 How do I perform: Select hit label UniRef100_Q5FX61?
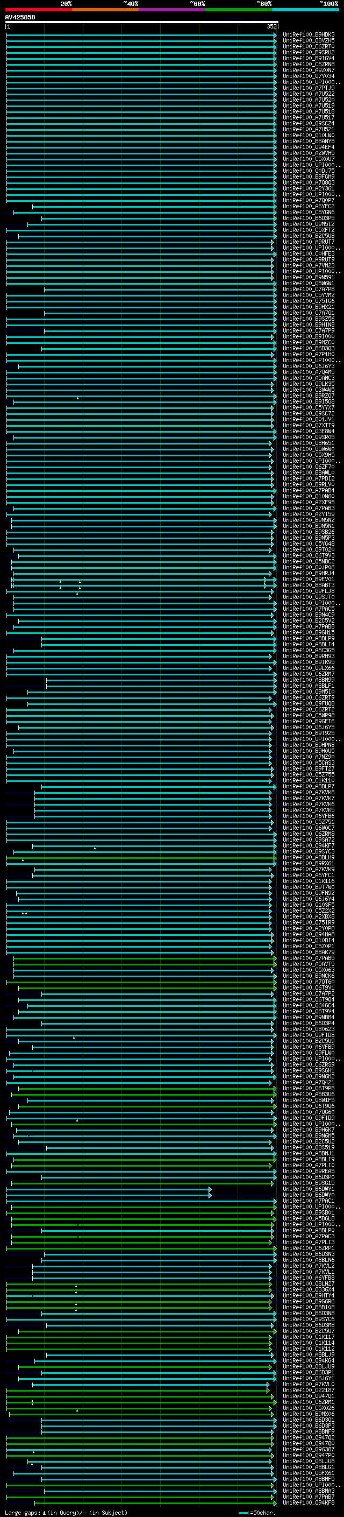tap(308, 1473)
